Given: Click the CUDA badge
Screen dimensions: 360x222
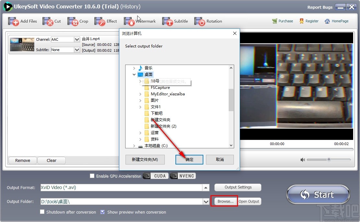Looking at the screenshot, I should (x=156, y=176).
